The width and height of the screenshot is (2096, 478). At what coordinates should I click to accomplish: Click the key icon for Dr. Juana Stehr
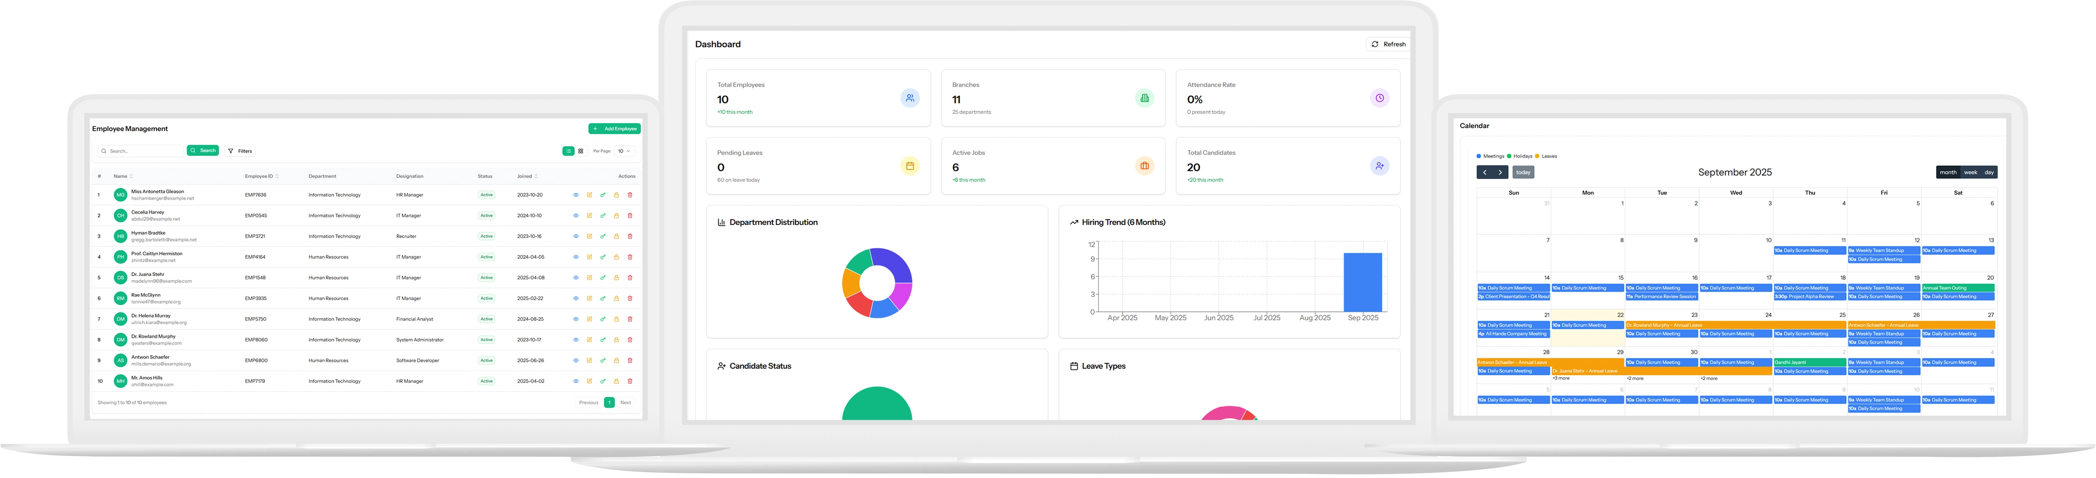tap(603, 278)
